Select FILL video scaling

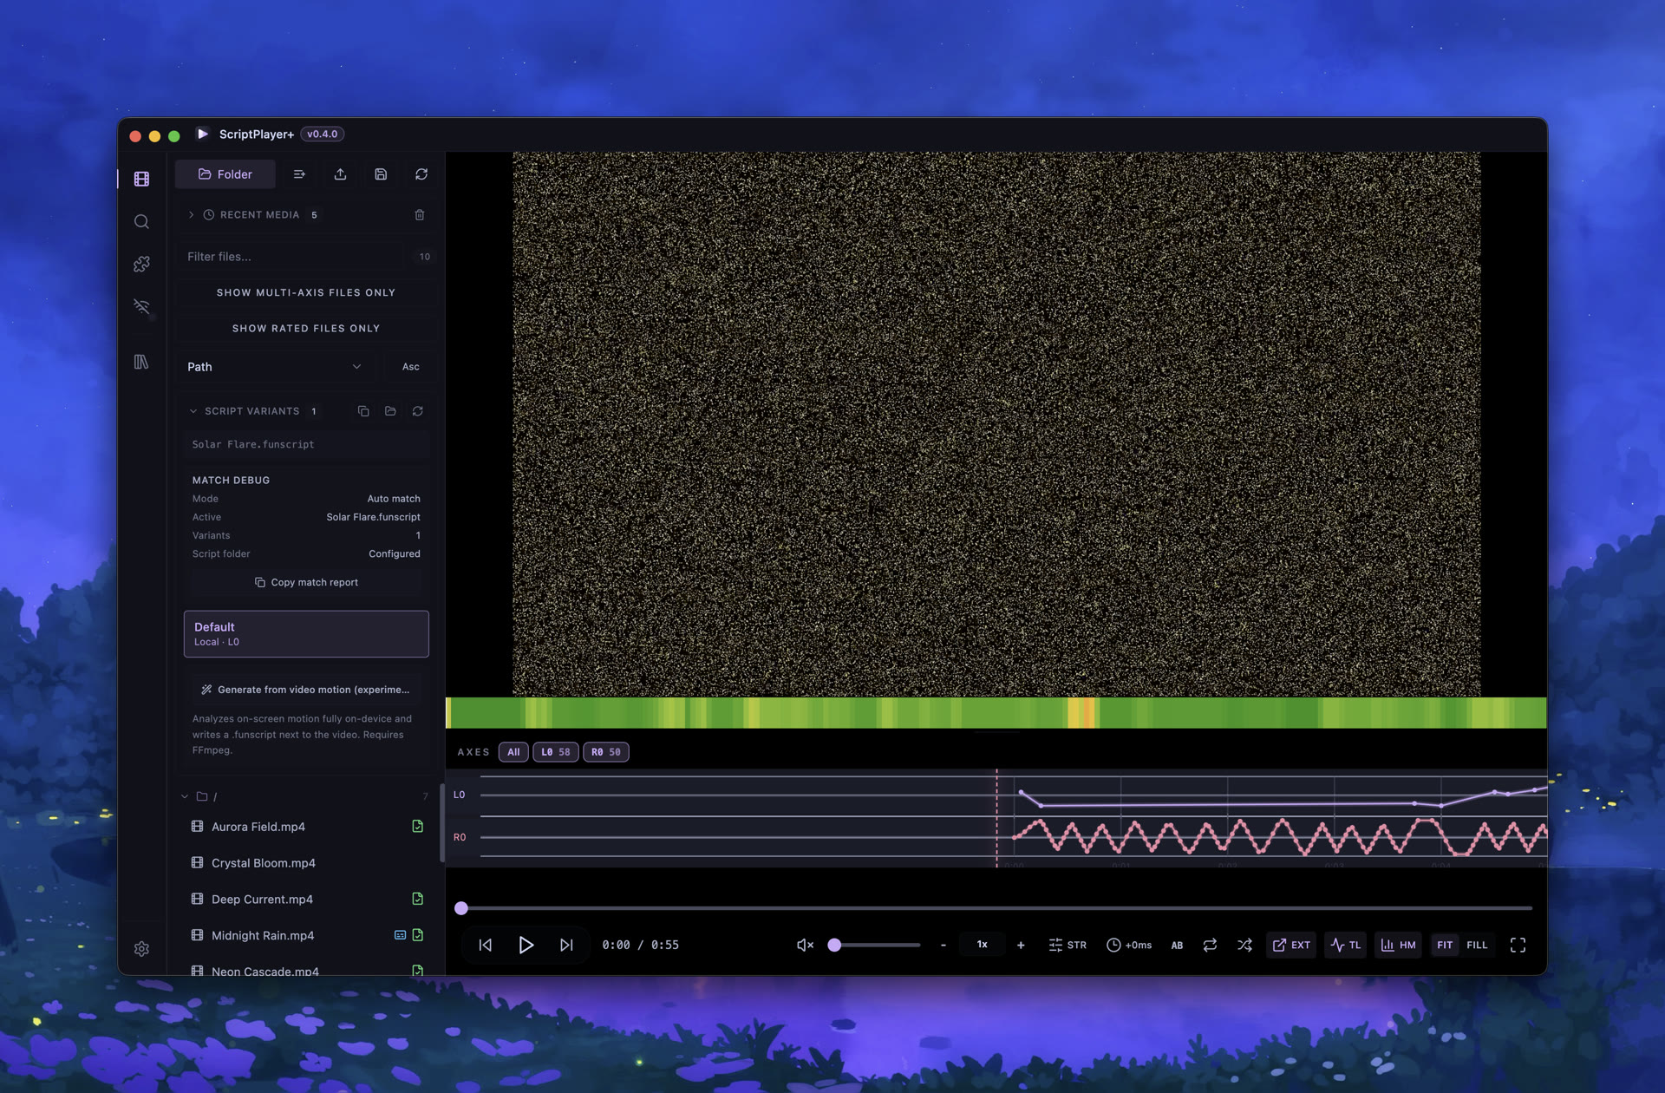(x=1477, y=945)
